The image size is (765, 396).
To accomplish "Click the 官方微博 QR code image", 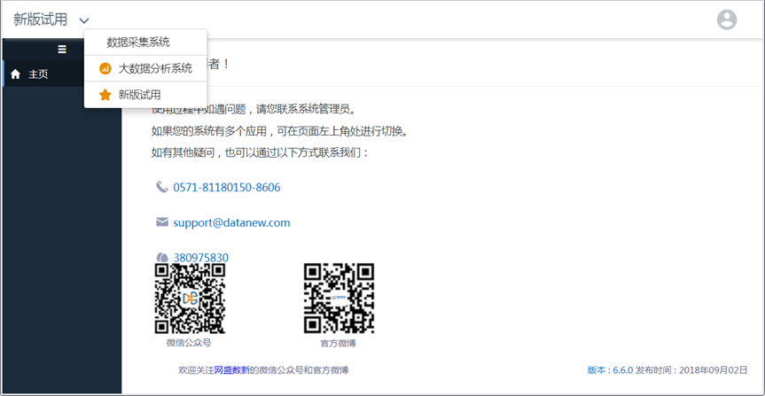I will 339,299.
